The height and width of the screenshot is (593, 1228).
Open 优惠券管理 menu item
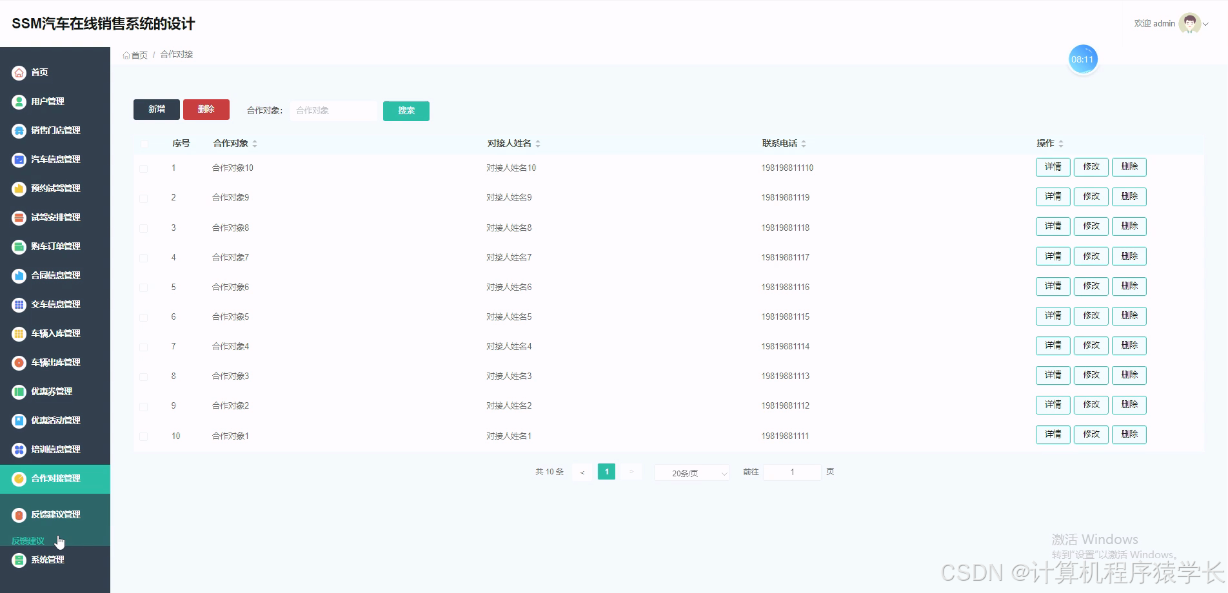pos(55,392)
